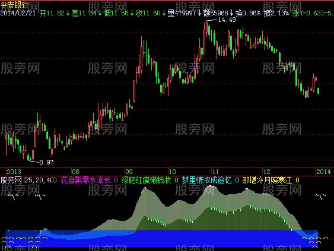Click the 开11.82 opening price field

click(x=52, y=13)
